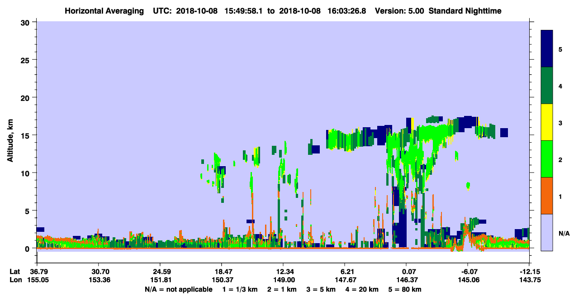Click the colorbar label '1'
The image size is (588, 302).
(560, 197)
